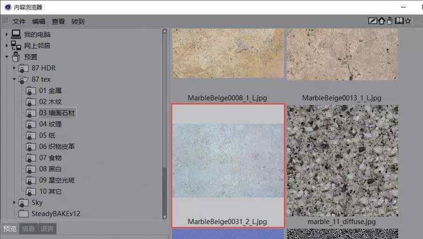Click the presets bottle icon in toolbar
423x239 pixels.
389,21
